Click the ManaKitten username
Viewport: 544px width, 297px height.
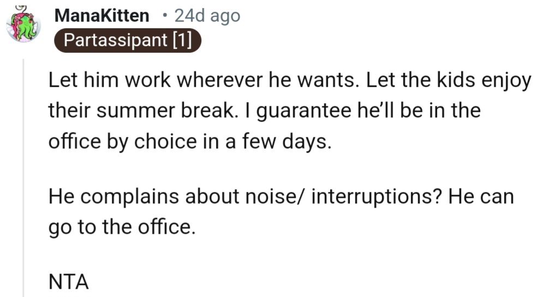pos(101,16)
